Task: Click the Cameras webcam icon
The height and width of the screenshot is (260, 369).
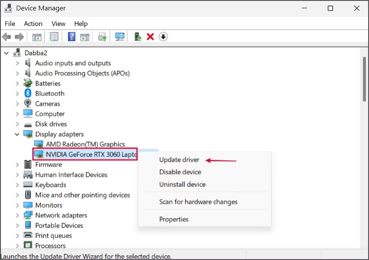Action: (28, 104)
